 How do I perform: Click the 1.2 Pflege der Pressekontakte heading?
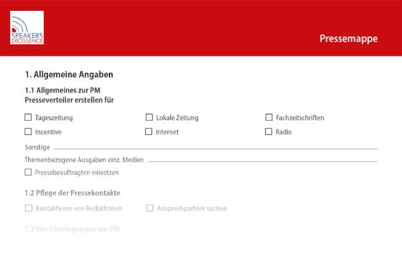pyautogui.click(x=72, y=192)
